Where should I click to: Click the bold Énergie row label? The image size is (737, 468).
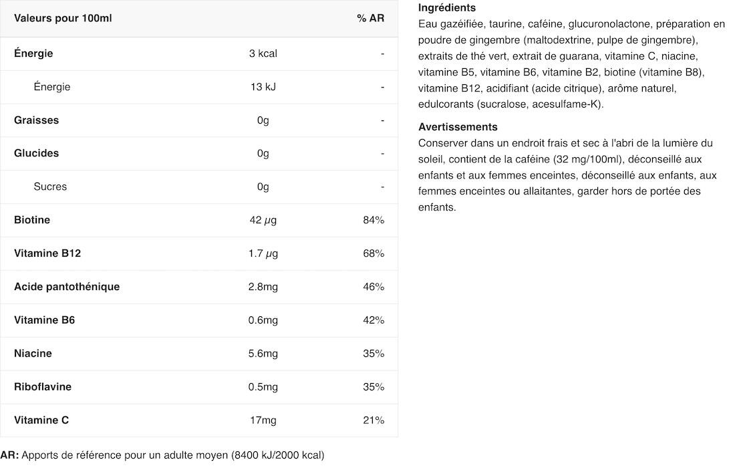coord(33,53)
